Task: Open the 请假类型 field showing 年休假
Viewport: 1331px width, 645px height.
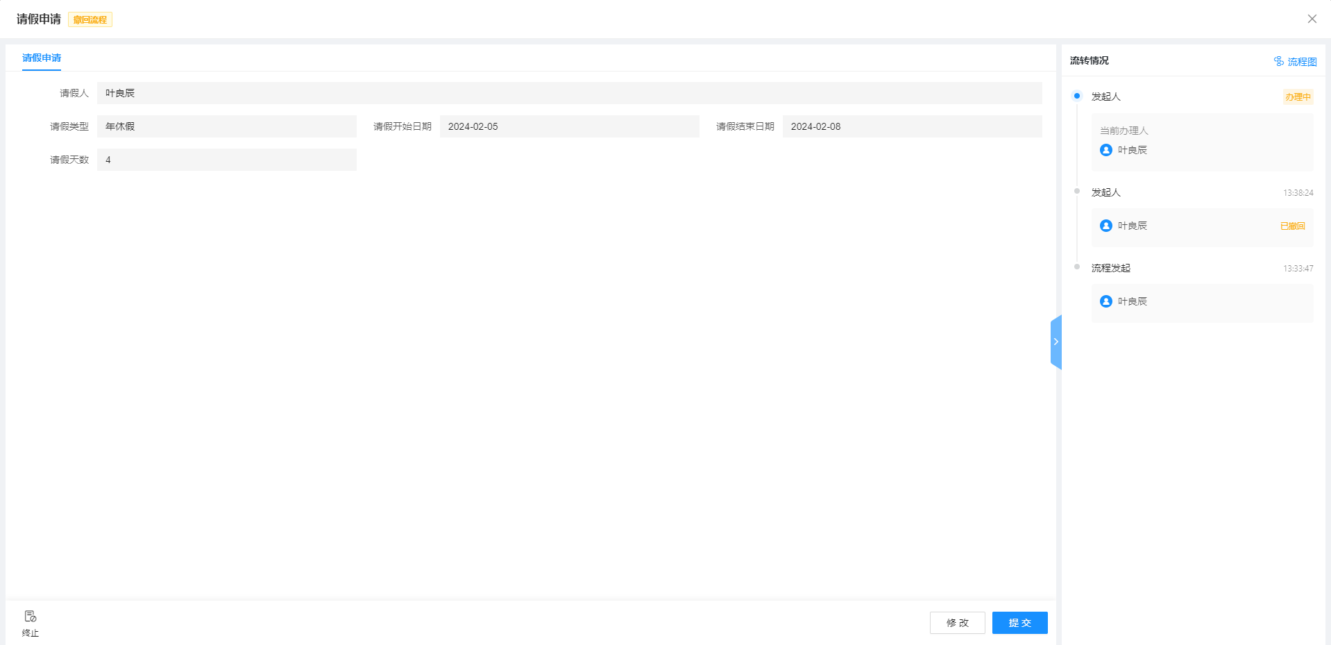Action: pos(226,126)
